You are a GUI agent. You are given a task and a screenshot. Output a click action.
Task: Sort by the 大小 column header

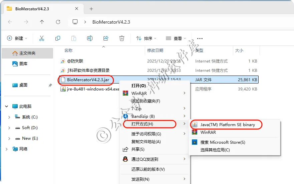tap(239, 51)
